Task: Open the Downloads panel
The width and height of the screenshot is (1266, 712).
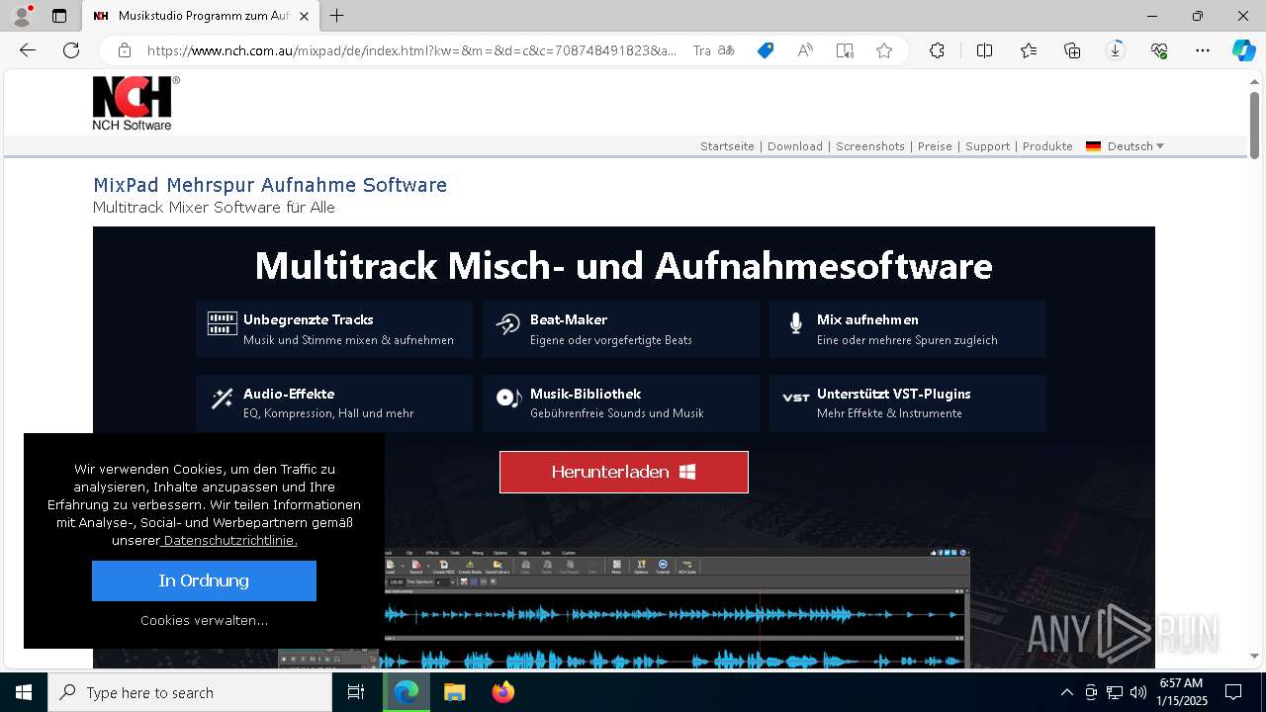Action: coord(1116,50)
